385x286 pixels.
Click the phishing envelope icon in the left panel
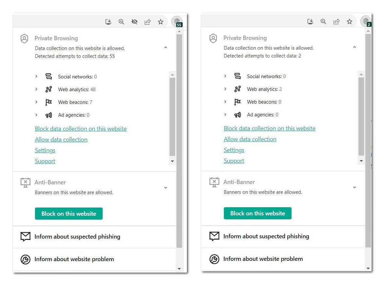click(x=25, y=237)
